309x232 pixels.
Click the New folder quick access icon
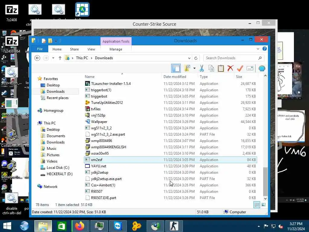coord(50,41)
